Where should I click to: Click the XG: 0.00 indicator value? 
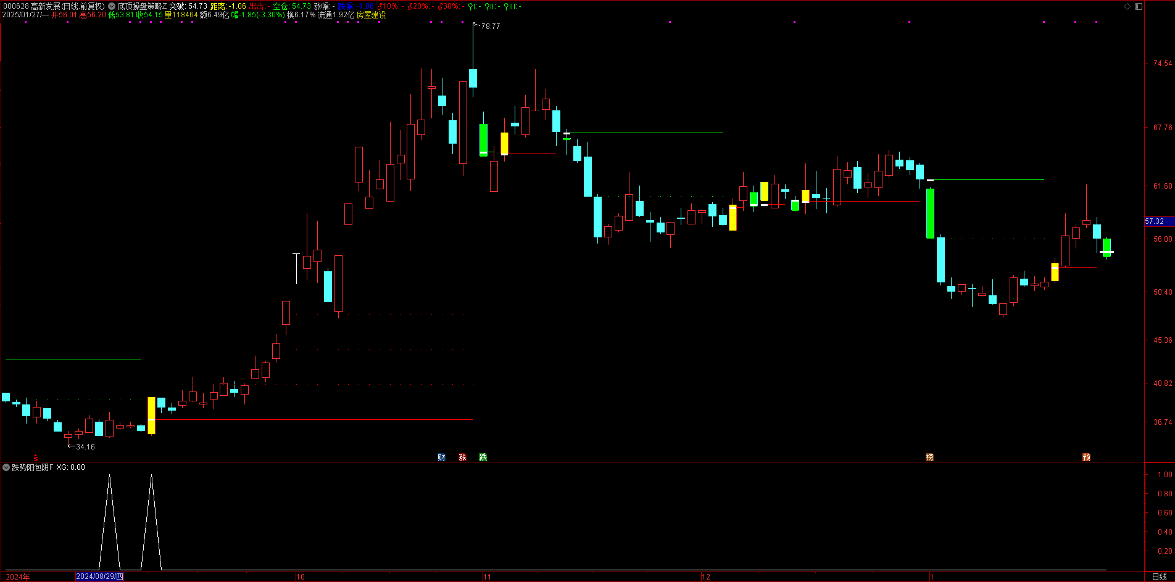(71, 467)
